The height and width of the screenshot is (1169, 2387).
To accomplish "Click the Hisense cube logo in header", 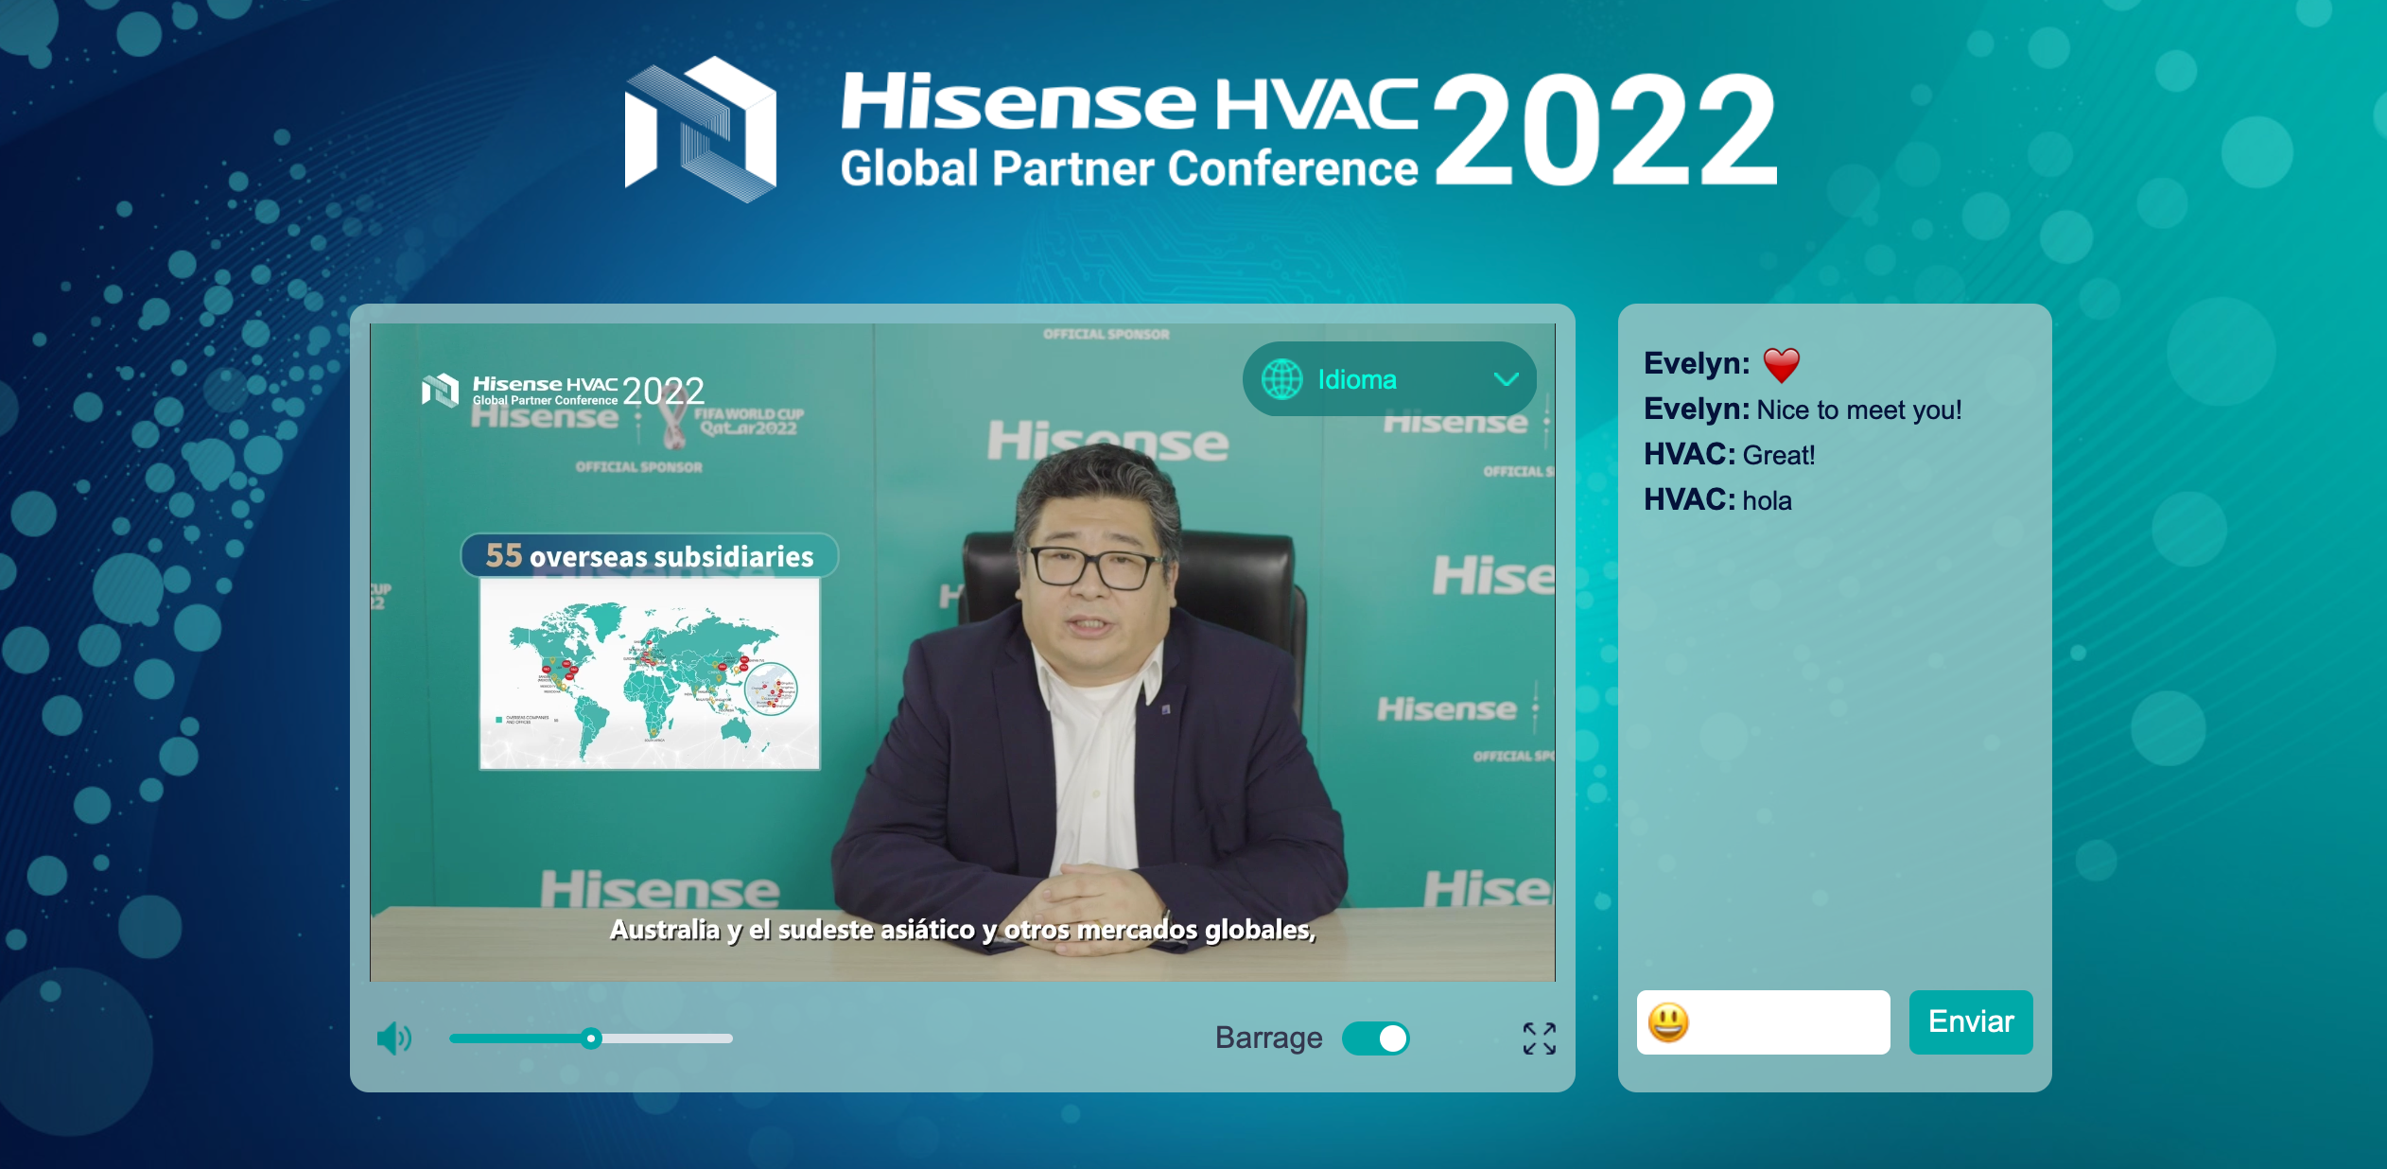I will [701, 129].
